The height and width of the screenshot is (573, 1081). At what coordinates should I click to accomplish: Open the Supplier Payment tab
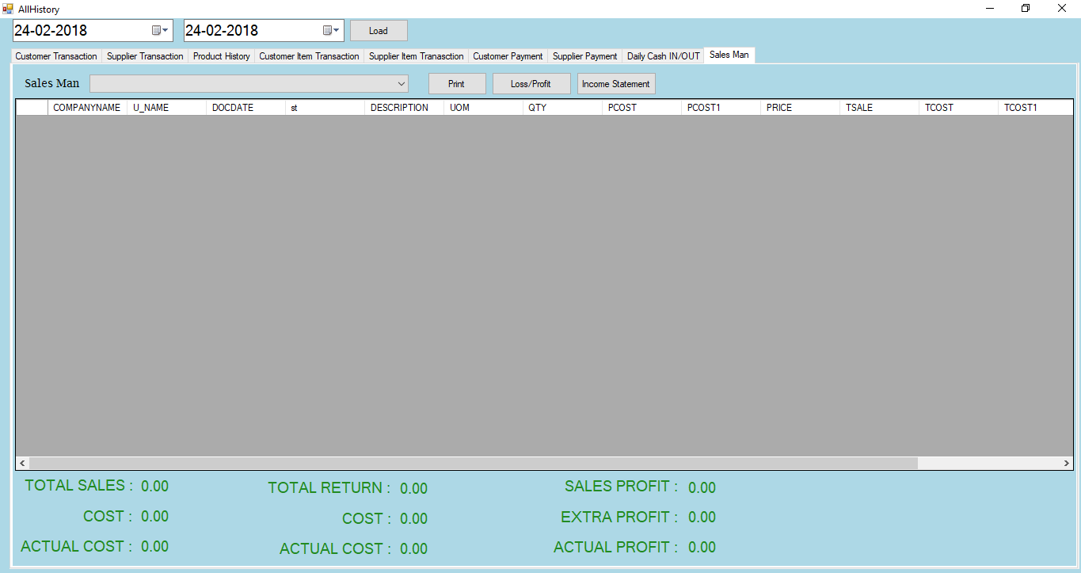pos(584,56)
